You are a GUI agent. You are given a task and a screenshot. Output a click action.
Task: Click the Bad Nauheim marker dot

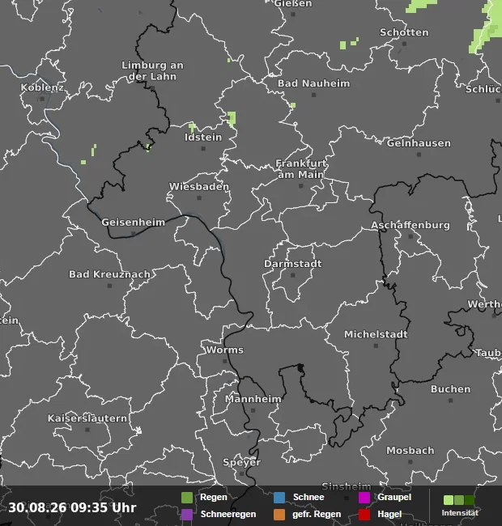[x=314, y=95]
